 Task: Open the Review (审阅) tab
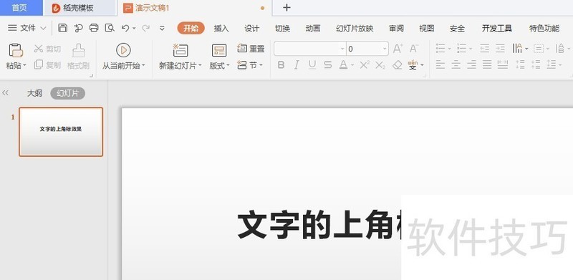tap(397, 29)
